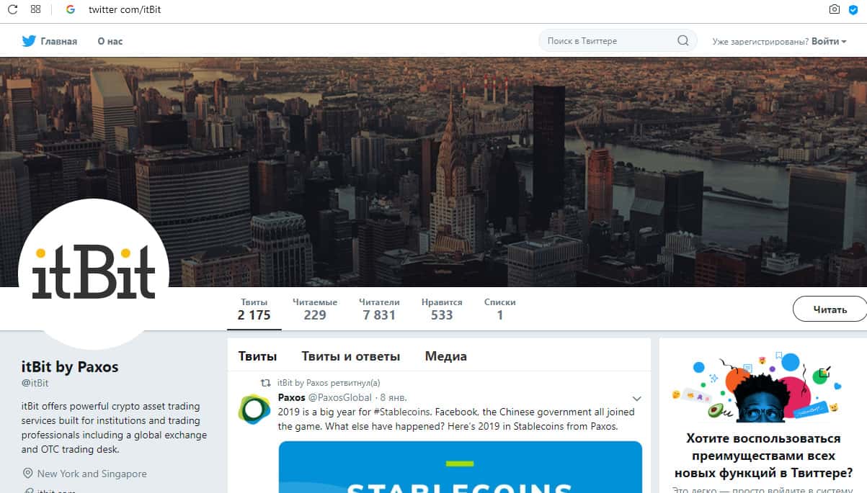Click the Paxos avatar in the tweet
The width and height of the screenshot is (867, 493).
click(x=254, y=408)
